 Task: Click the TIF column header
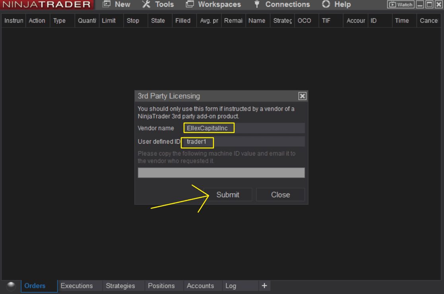point(331,21)
